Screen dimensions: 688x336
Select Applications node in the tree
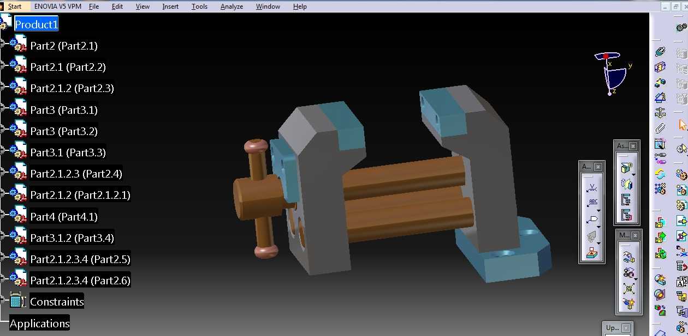click(x=40, y=323)
